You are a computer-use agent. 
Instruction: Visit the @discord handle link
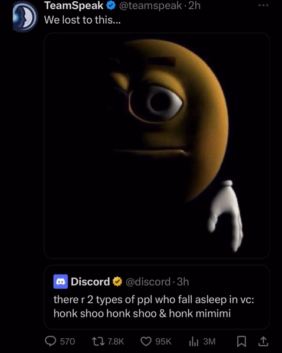click(148, 282)
